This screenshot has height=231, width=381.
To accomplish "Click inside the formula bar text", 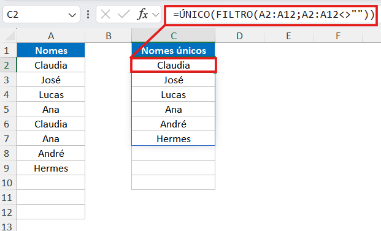I will (274, 15).
